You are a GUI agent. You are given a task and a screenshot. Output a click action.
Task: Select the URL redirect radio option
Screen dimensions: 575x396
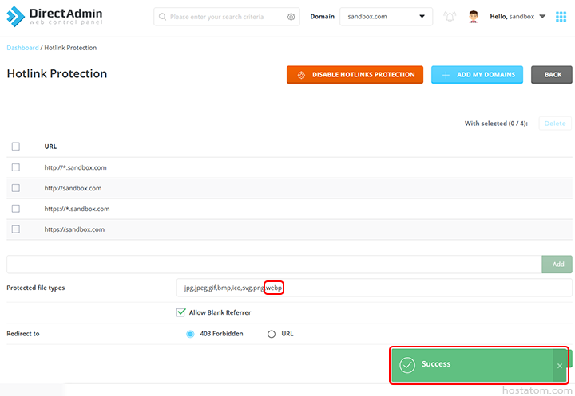point(272,334)
